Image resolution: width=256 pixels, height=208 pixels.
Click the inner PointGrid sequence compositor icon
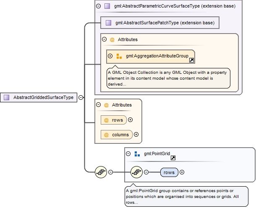click(136, 172)
